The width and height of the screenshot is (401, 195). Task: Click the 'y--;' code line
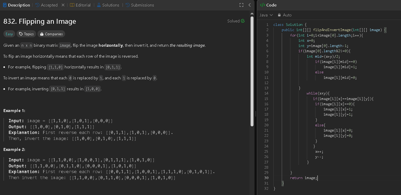click(319, 157)
